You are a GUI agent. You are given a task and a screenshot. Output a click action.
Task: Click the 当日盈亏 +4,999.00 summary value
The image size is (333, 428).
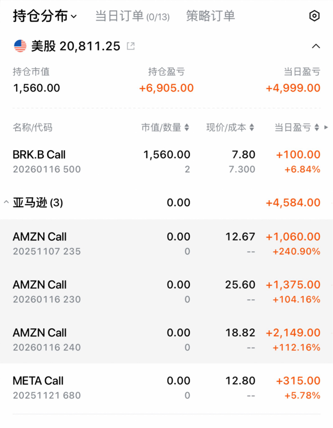pyautogui.click(x=293, y=88)
